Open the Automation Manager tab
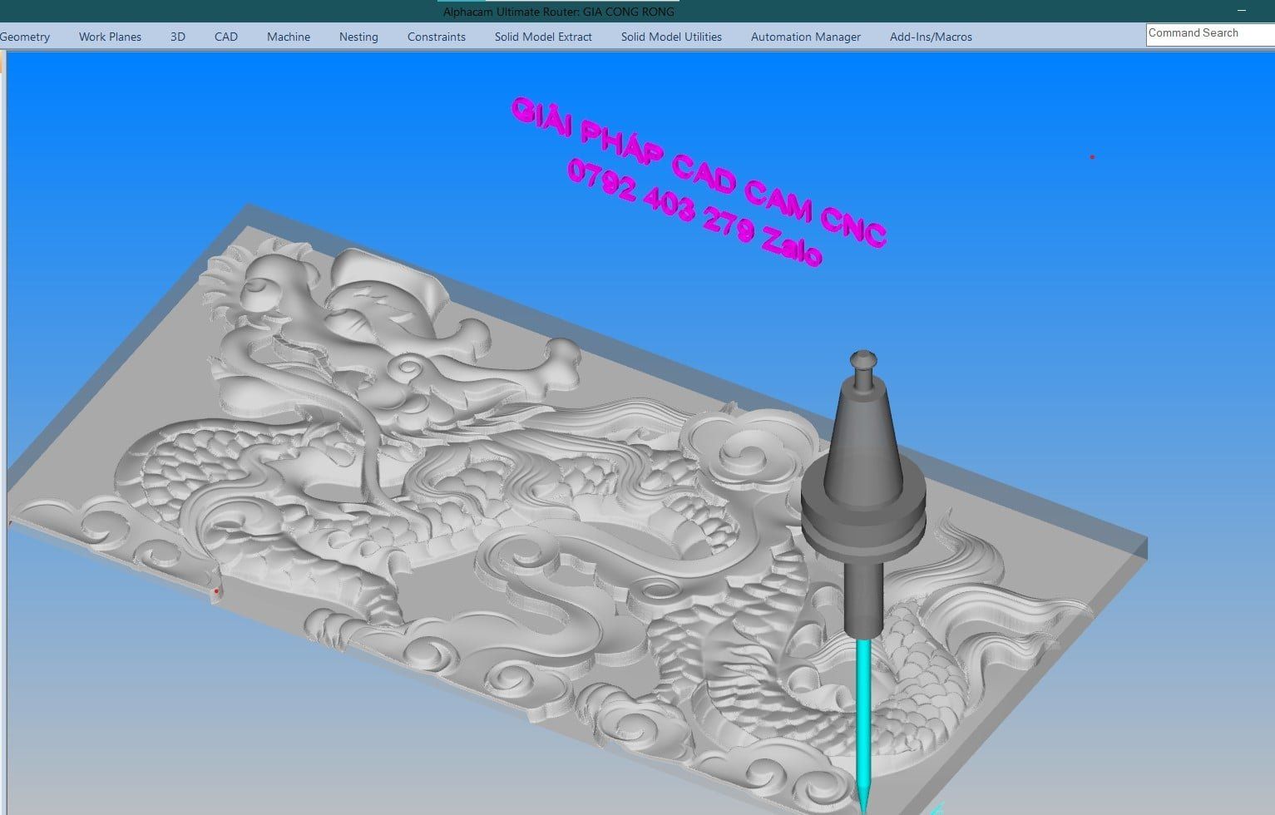 pyautogui.click(x=805, y=37)
